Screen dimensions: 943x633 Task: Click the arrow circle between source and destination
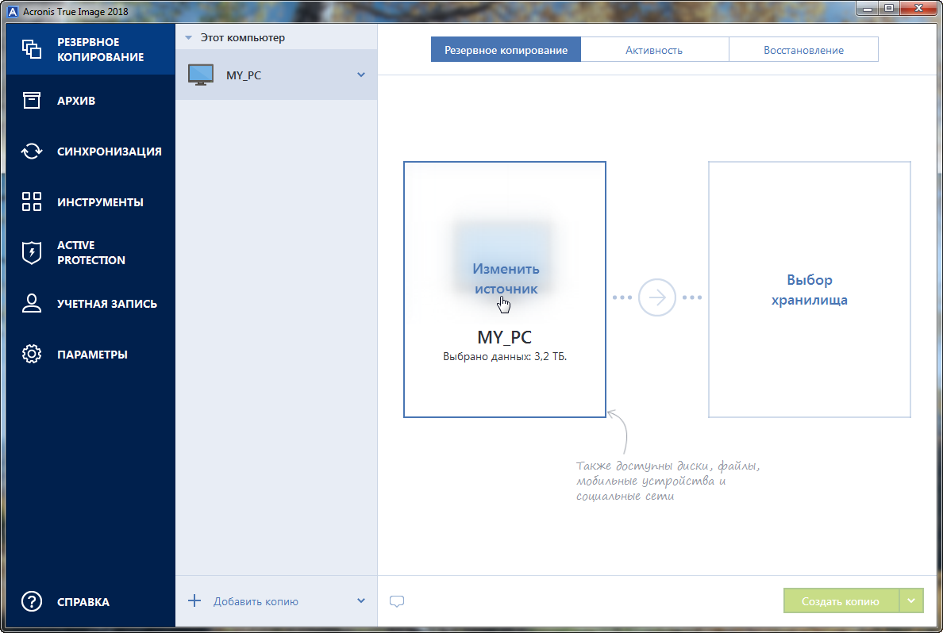[x=656, y=297]
